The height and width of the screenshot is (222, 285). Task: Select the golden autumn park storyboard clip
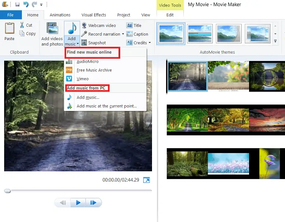tap(228, 120)
